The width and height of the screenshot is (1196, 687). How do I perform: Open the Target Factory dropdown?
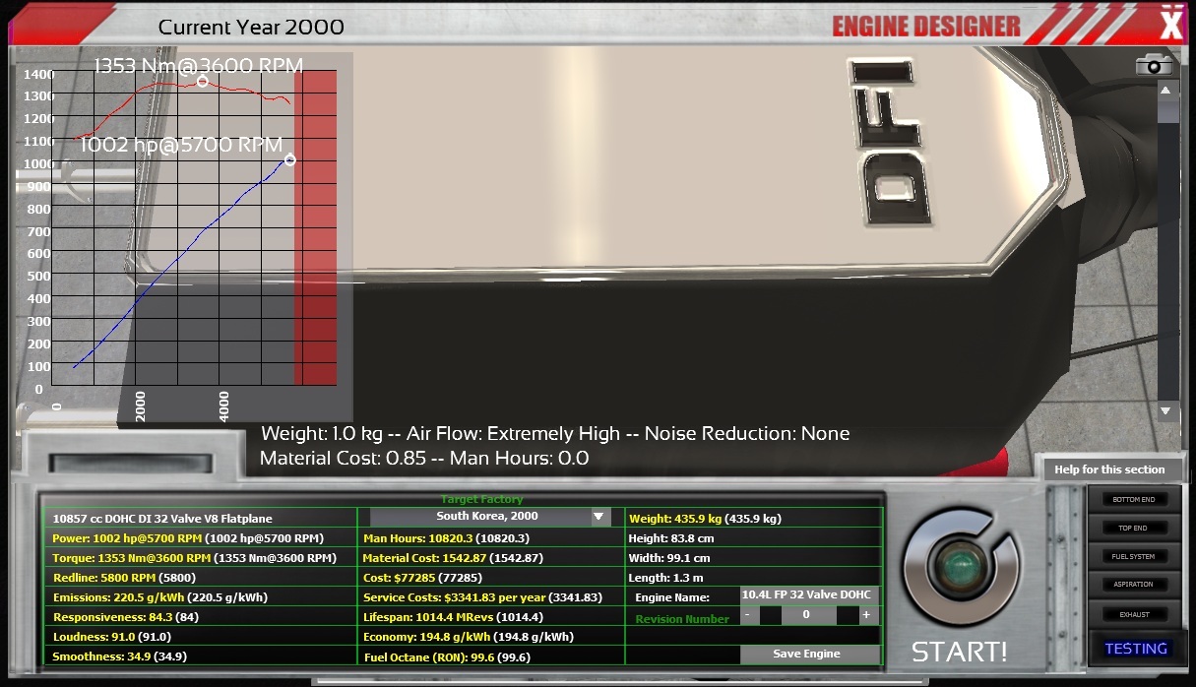click(x=489, y=517)
